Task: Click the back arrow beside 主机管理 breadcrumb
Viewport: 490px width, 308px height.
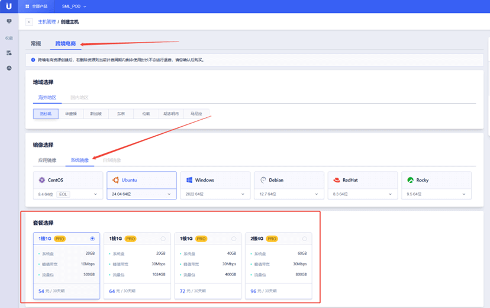Action: click(29, 22)
